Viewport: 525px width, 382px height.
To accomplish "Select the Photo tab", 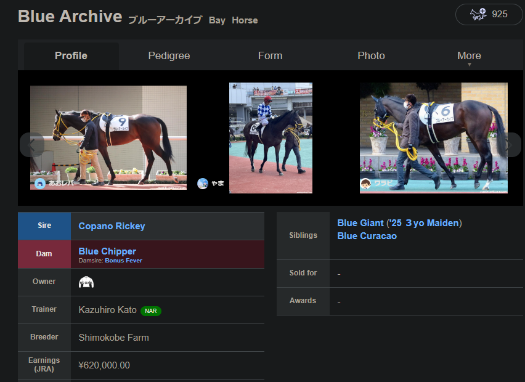I will pyautogui.click(x=371, y=56).
